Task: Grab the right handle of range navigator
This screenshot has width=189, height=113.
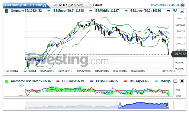Action: [x=168, y=105]
